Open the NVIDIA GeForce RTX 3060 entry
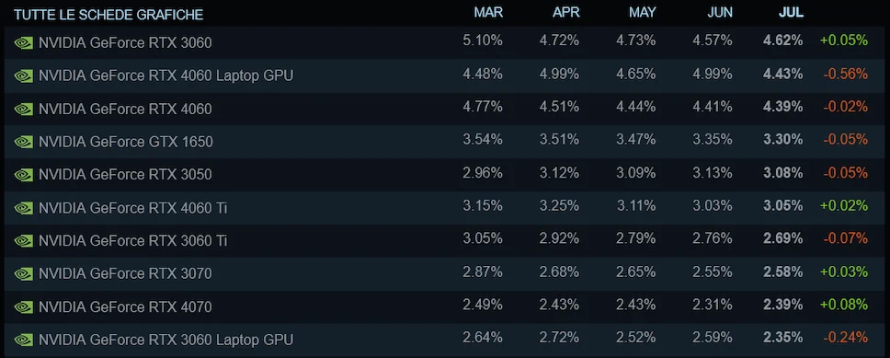 tap(125, 42)
